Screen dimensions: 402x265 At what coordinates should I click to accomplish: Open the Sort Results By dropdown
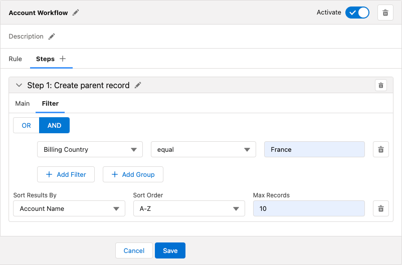(69, 208)
